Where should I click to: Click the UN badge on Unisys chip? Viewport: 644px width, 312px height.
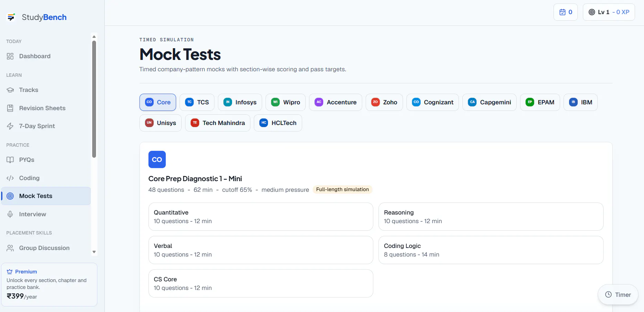[x=149, y=123]
